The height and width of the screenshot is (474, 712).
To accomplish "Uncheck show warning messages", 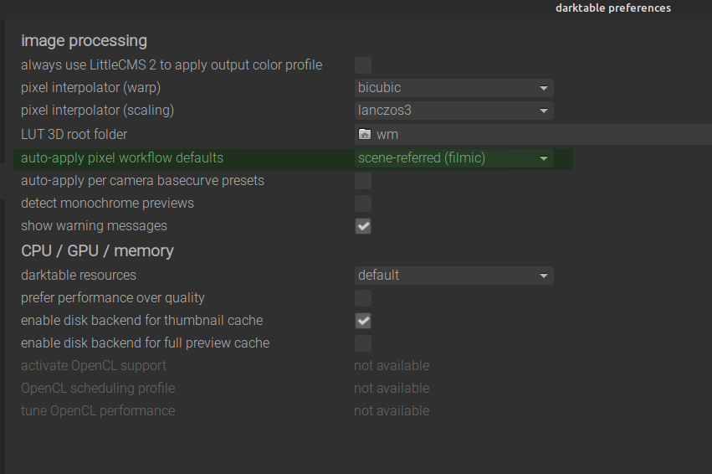I will click(x=363, y=226).
